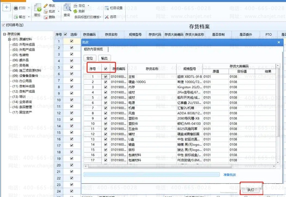Open 条码标签打印模板 dropdown
286x197 pixels.
[x=88, y=17]
